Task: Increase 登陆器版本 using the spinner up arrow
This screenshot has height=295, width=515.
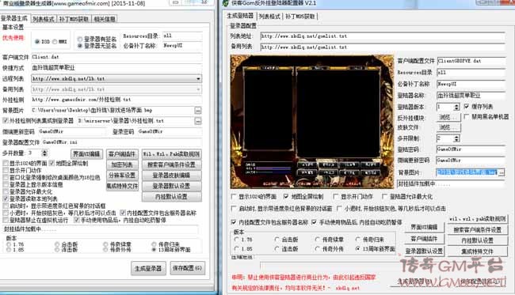Action: pos(456,105)
